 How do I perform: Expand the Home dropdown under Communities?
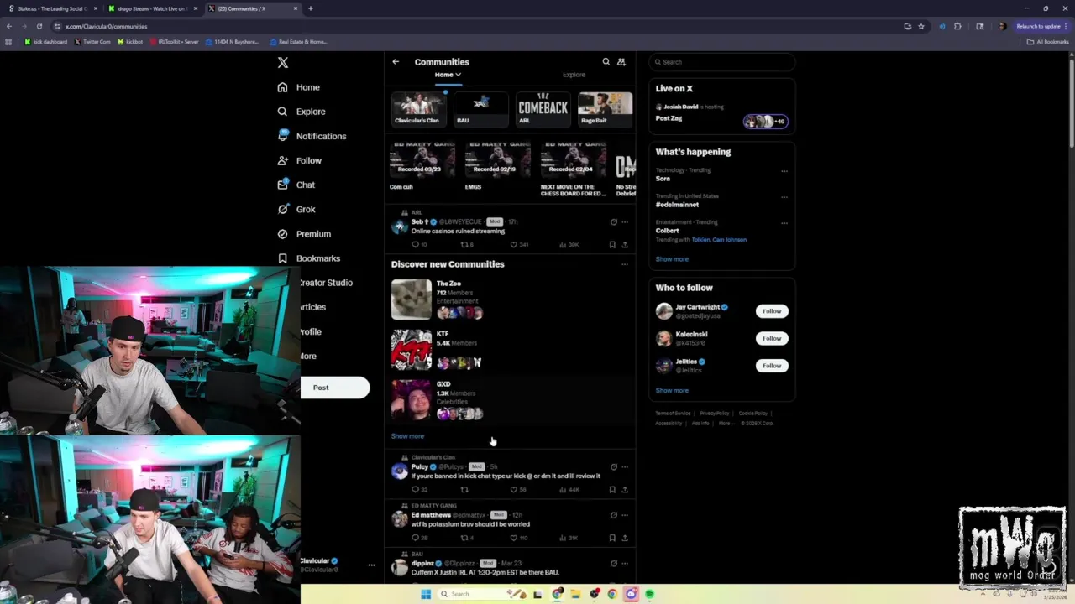click(x=448, y=75)
